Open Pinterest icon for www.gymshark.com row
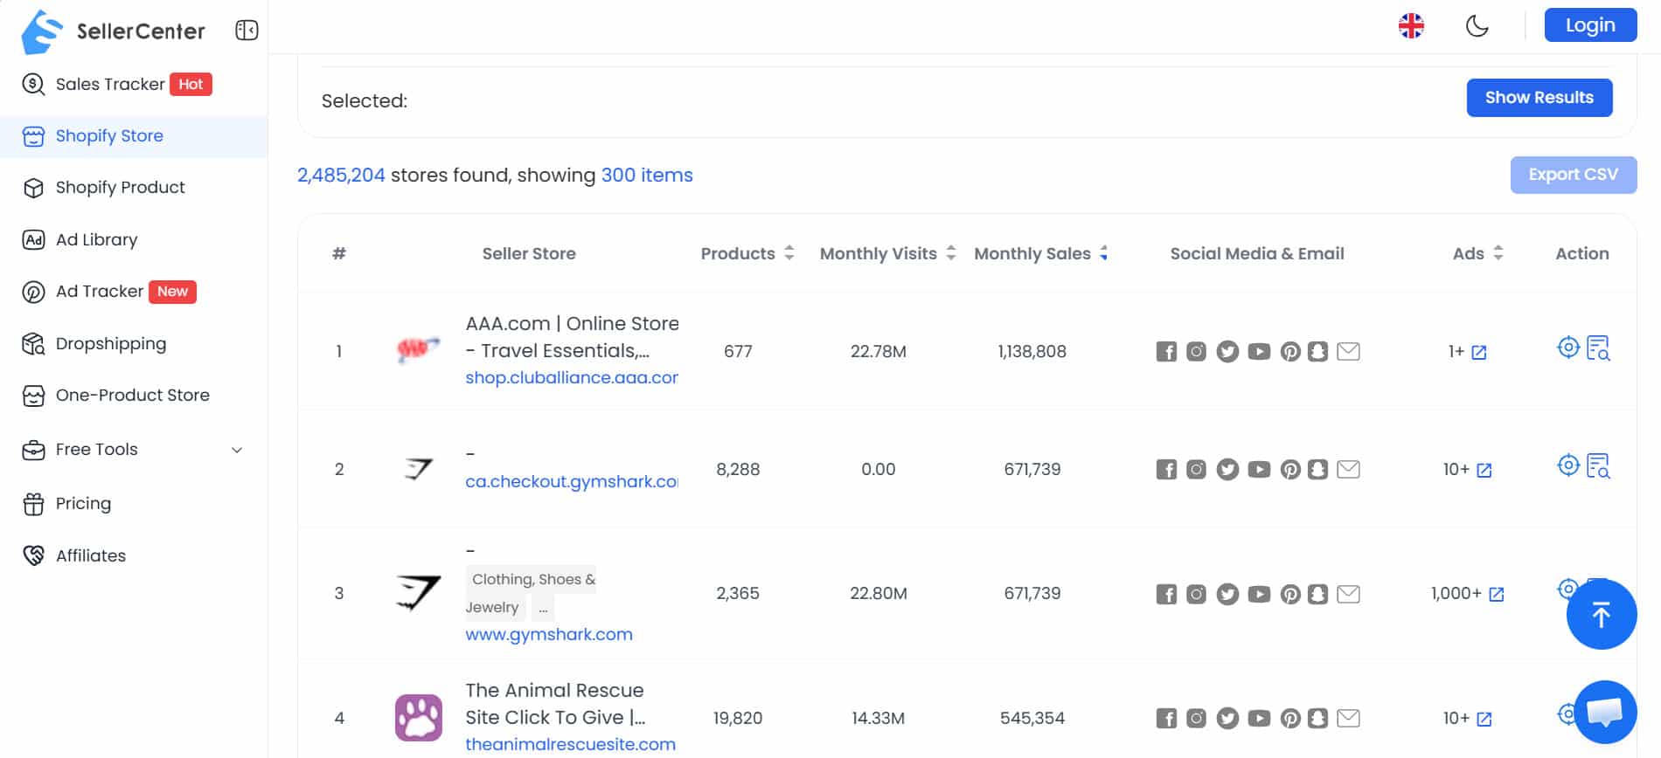 pyautogui.click(x=1290, y=595)
